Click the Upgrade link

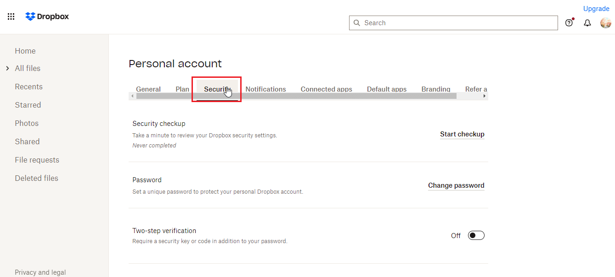point(596,9)
